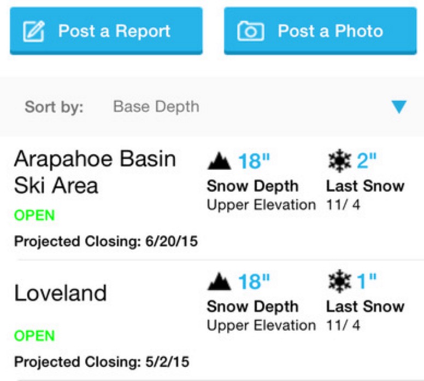Open Arapahoe Basin Ski Area resort
Viewport: 424px width, 381px height.
coord(95,172)
